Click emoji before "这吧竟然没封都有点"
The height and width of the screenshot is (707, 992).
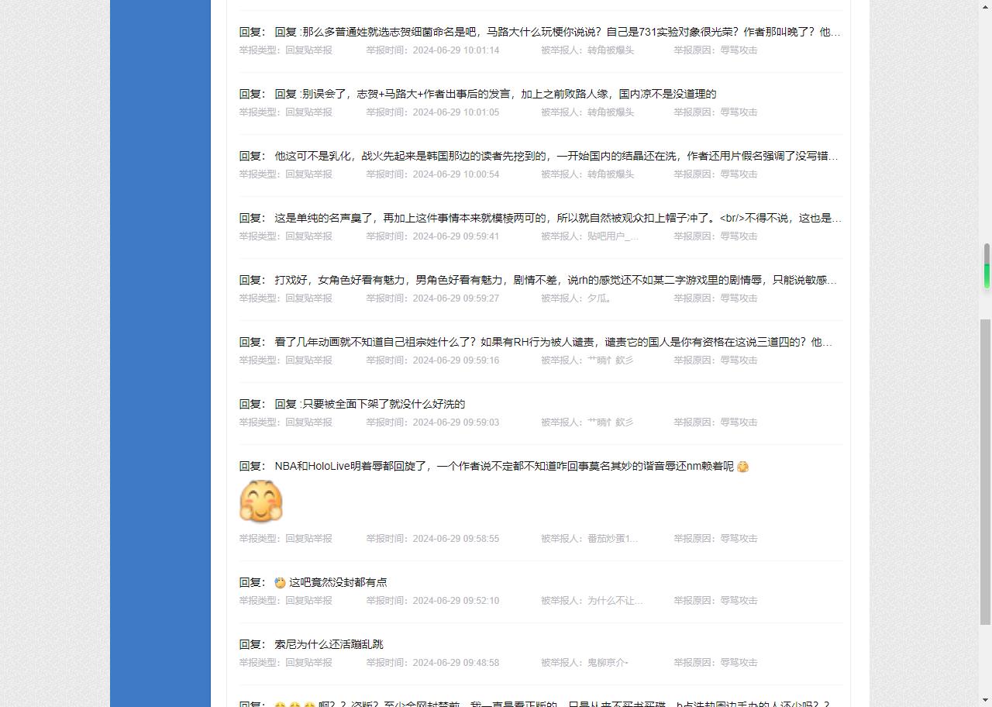(x=281, y=583)
